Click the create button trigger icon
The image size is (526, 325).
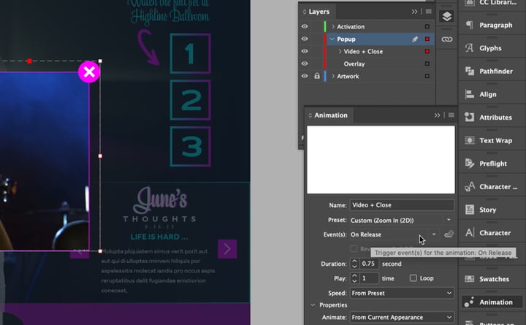[449, 234]
